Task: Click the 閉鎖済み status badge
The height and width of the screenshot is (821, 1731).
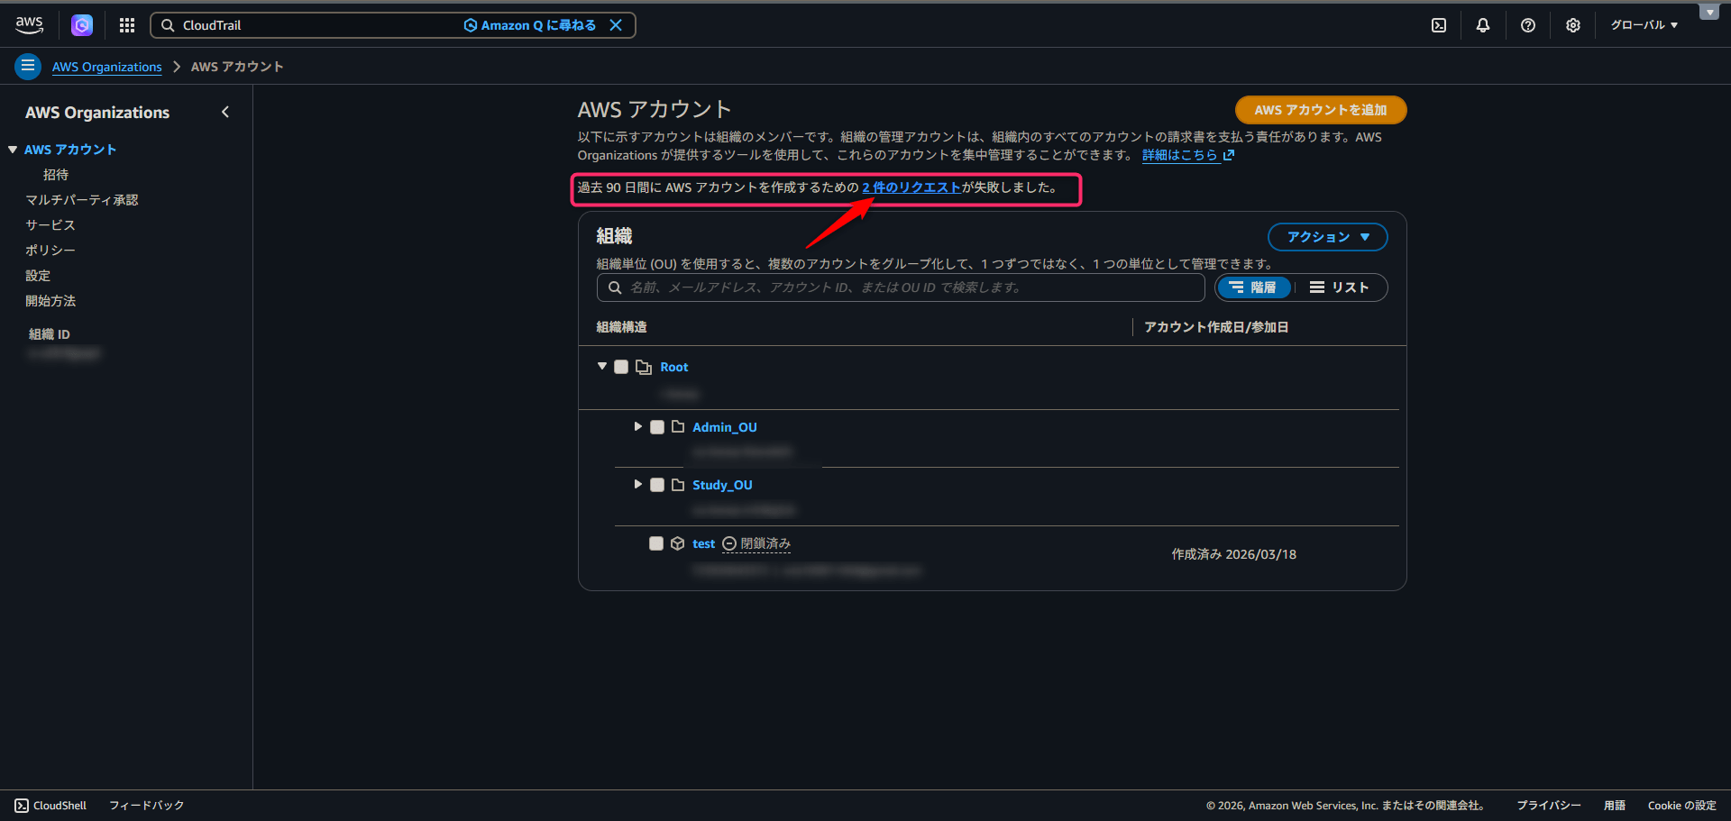Action: tap(756, 543)
